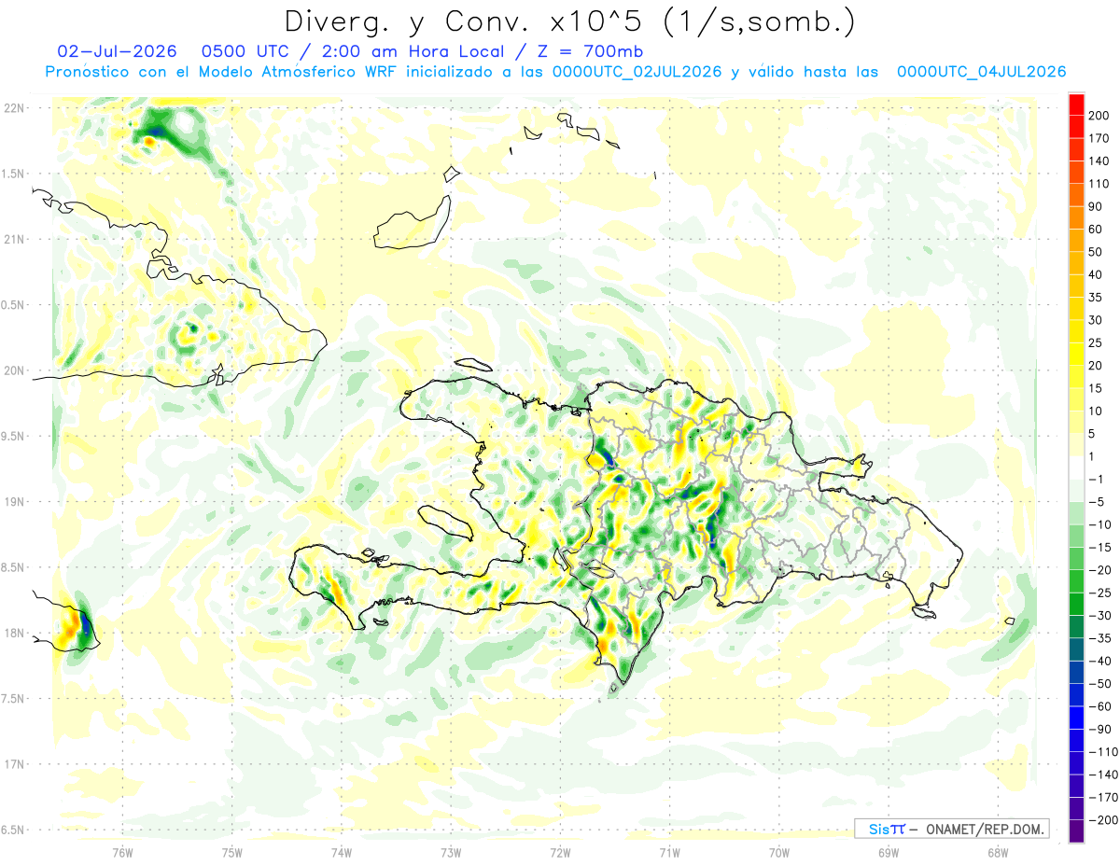This screenshot has width=1120, height=865.
Task: Click the 20N latitude label
Action: pos(13,370)
